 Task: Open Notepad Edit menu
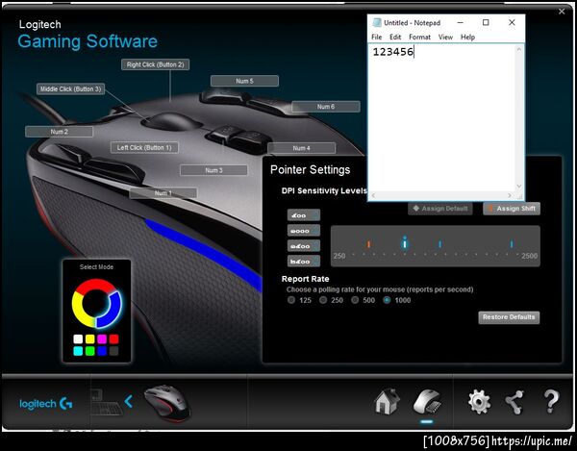tap(395, 38)
